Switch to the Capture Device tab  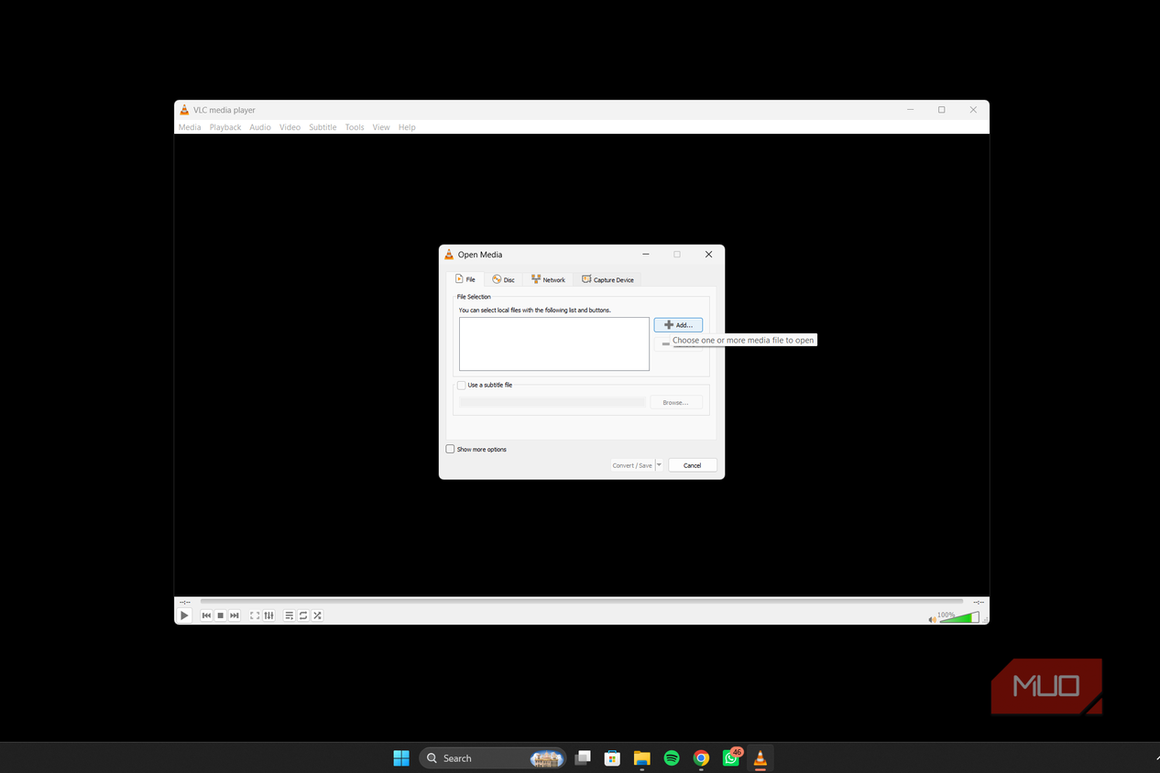pyautogui.click(x=607, y=279)
